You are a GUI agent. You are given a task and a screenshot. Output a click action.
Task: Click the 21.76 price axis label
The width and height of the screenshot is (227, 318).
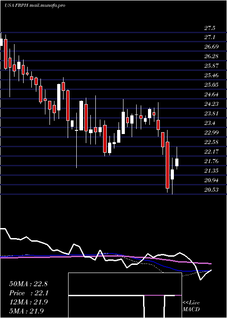coord(211,161)
